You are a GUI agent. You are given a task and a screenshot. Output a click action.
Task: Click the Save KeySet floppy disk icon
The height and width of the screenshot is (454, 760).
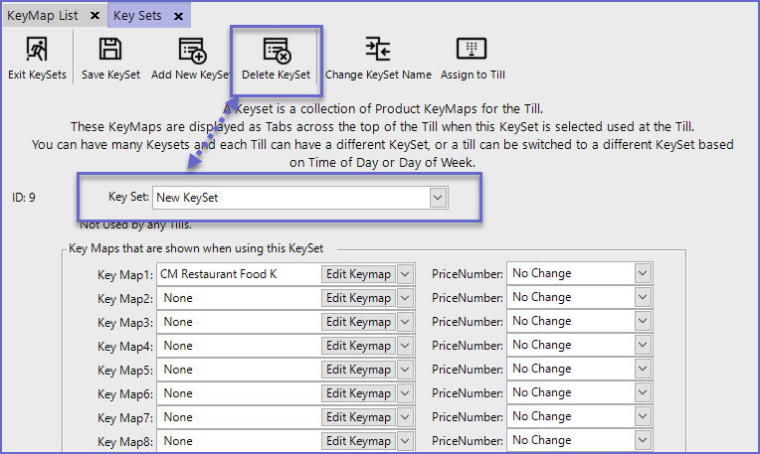coord(110,50)
